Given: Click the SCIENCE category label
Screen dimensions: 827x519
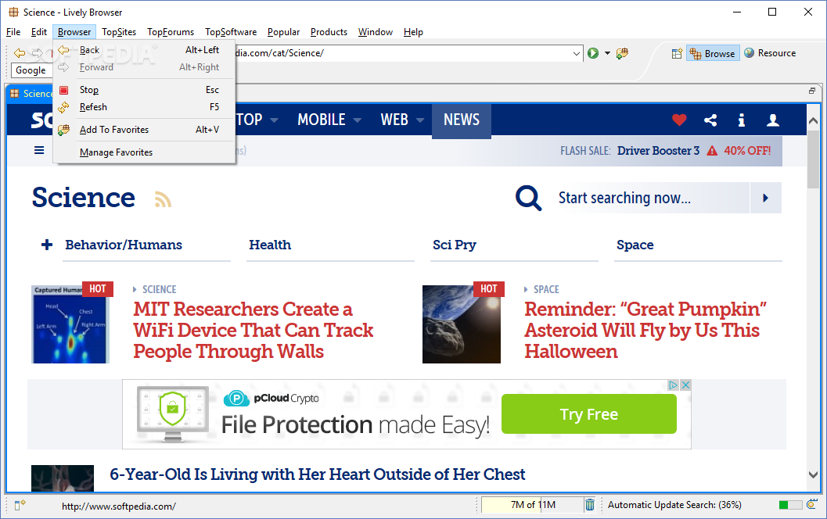Looking at the screenshot, I should click(160, 289).
